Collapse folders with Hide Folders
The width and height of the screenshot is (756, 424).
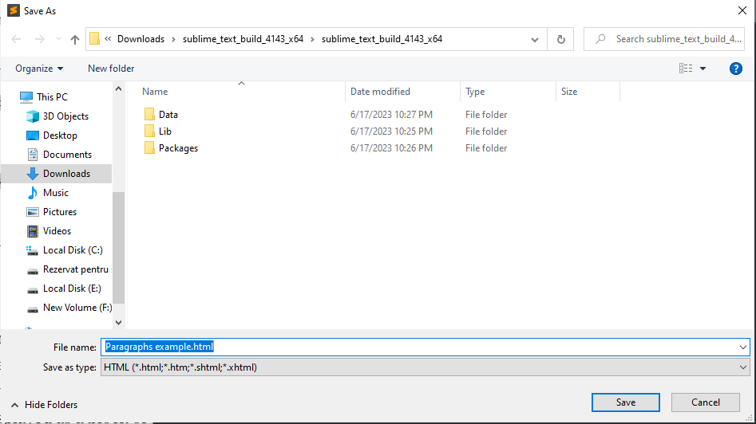pyautogui.click(x=44, y=405)
